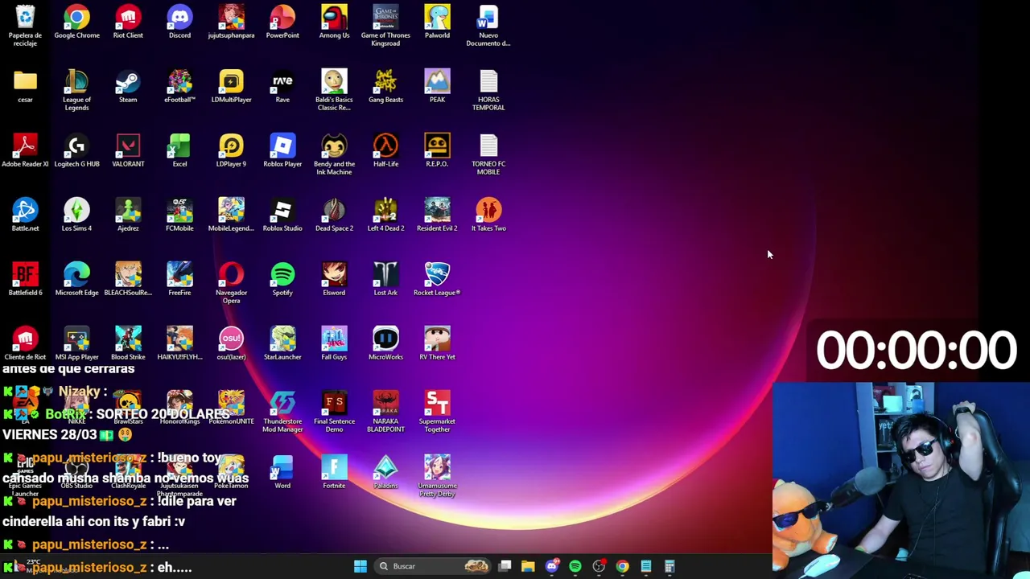Select the League of Legends icon
The height and width of the screenshot is (579, 1030).
click(76, 89)
